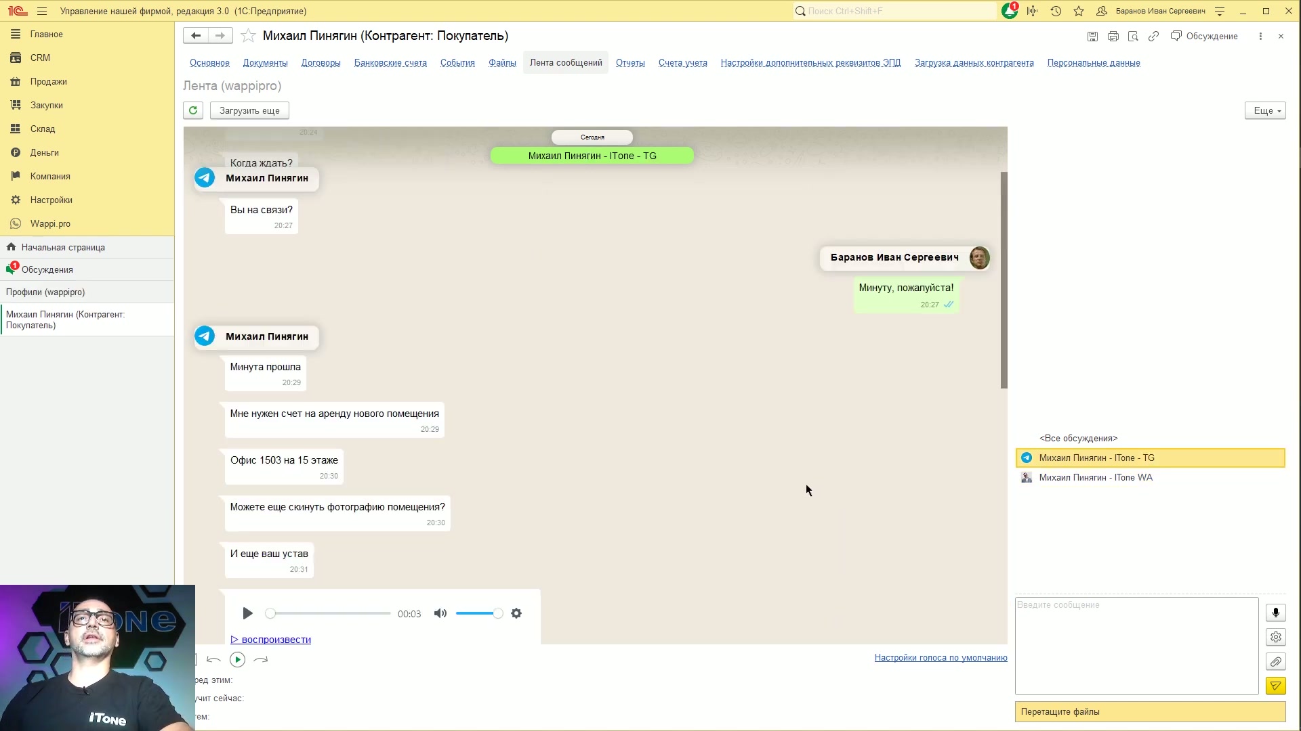Viewport: 1301px width, 731px height.
Task: Play the voice message audio
Action: pyautogui.click(x=247, y=613)
